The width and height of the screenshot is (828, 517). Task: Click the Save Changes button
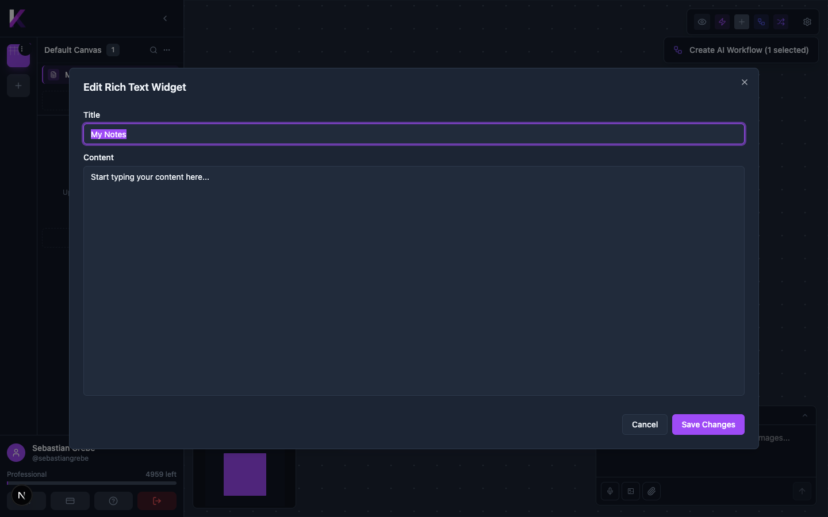pos(708,425)
